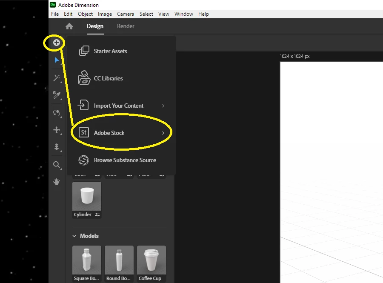383x283 pixels.
Task: Select the blue arrow Select tool
Action: [57, 60]
